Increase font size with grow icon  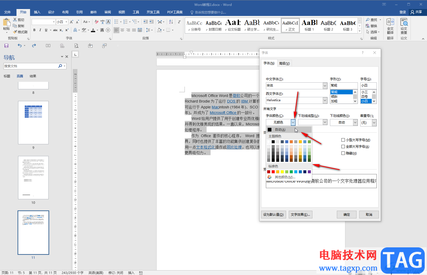pyautogui.click(x=72, y=22)
